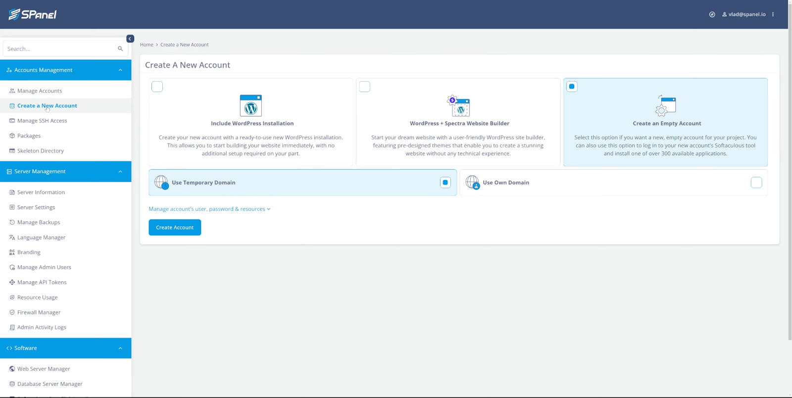Image resolution: width=792 pixels, height=398 pixels.
Task: Click the search magnifier icon
Action: pos(120,49)
